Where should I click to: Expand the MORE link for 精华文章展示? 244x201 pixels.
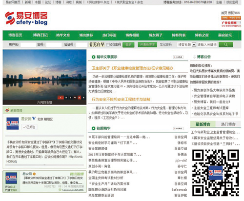coord(178,57)
